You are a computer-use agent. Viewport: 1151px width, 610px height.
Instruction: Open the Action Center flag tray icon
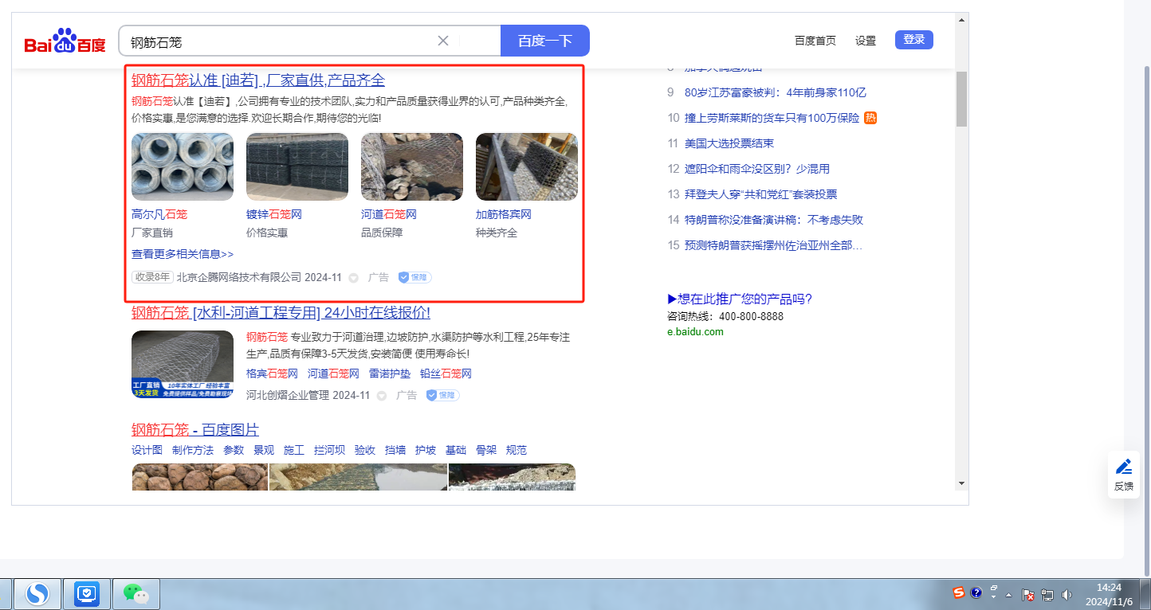[x=1029, y=595]
